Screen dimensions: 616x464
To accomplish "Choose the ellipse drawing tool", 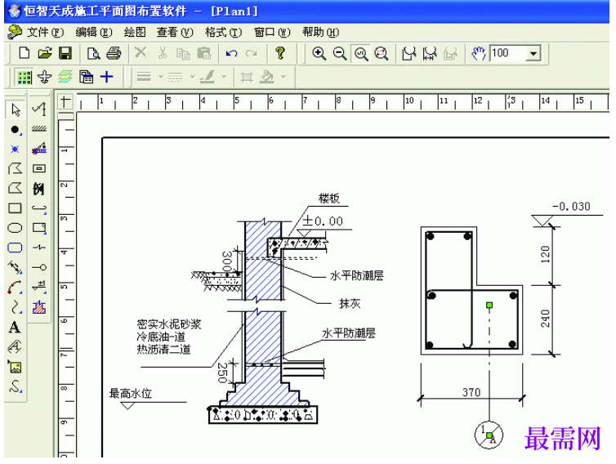I will click(15, 228).
